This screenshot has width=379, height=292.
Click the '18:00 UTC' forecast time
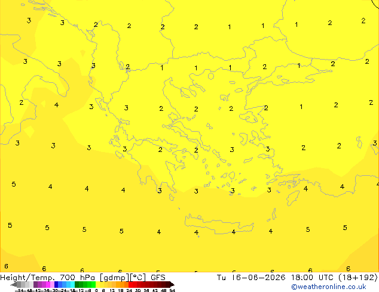[x=313, y=278]
